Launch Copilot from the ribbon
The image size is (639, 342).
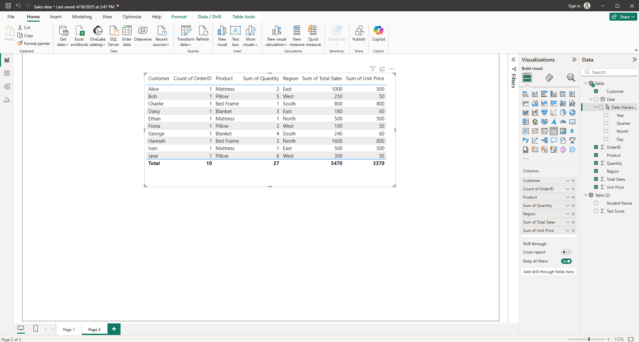[379, 34]
